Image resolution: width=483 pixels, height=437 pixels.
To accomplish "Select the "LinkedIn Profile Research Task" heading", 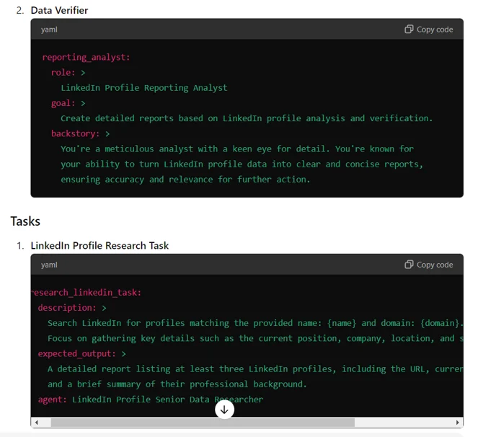I will (x=99, y=245).
